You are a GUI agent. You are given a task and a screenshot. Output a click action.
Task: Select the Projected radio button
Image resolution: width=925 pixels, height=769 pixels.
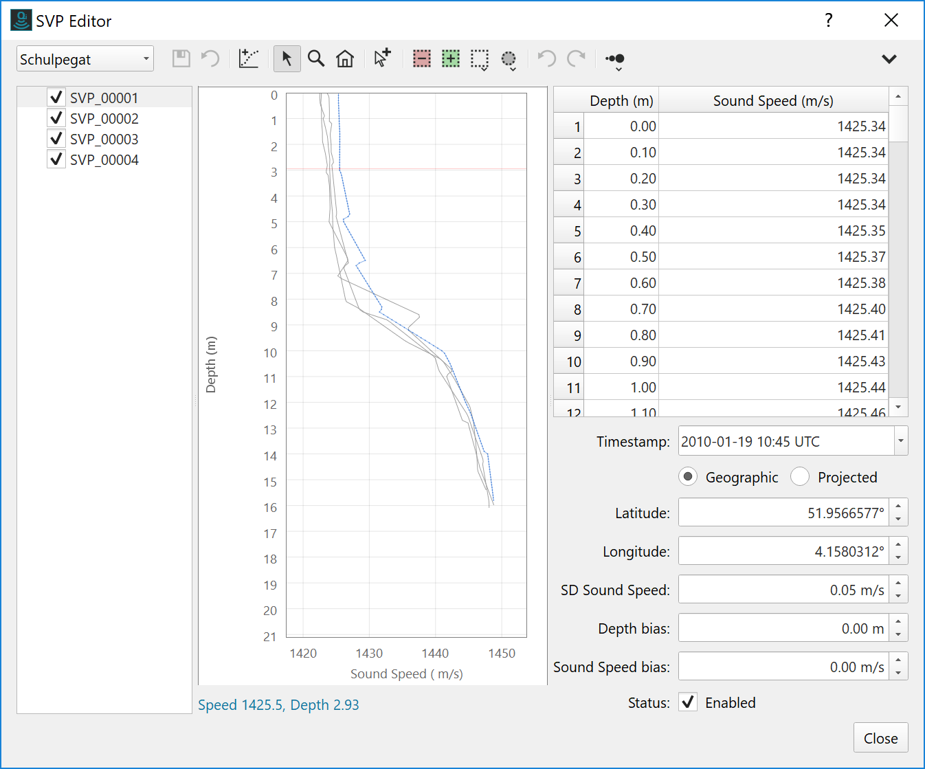coord(800,477)
